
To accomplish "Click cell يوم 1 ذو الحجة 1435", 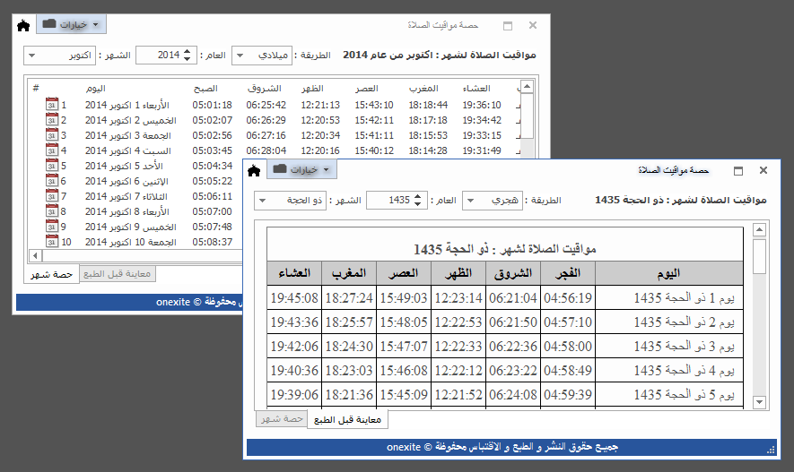I will click(669, 297).
